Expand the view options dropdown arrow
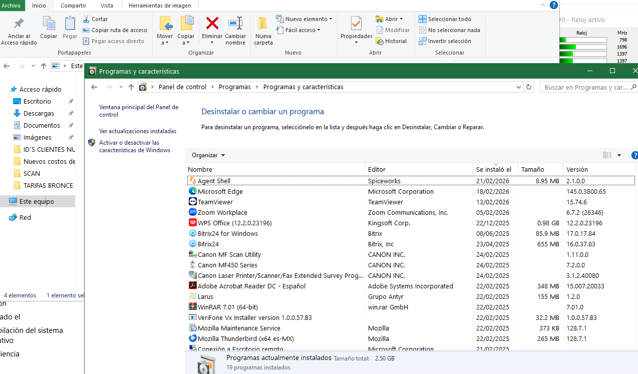This screenshot has height=374, width=638. 619,155
